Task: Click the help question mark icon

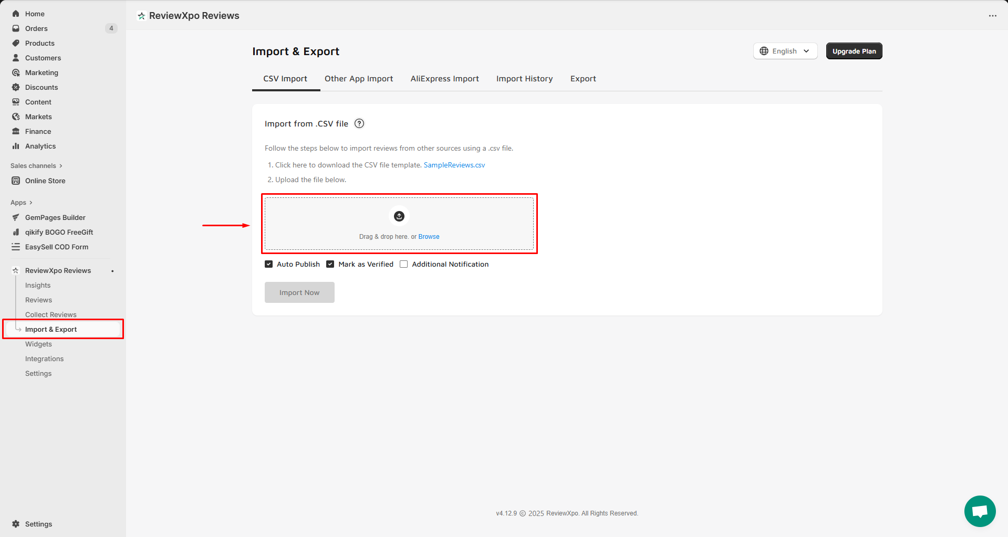Action: pos(359,124)
